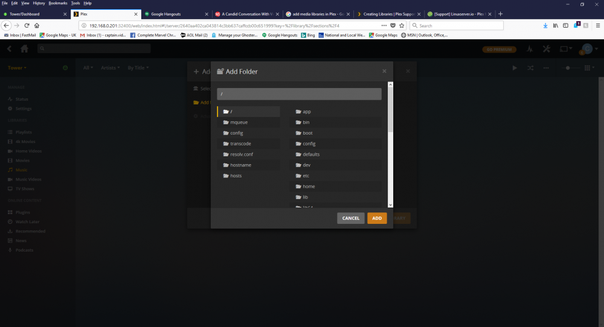Click Firefox search box
This screenshot has width=604, height=327.
[x=457, y=25]
